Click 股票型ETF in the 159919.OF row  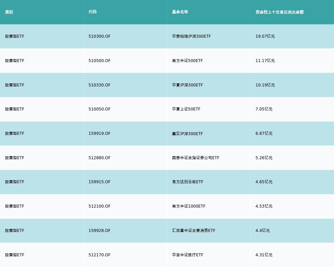pyautogui.click(x=15, y=133)
